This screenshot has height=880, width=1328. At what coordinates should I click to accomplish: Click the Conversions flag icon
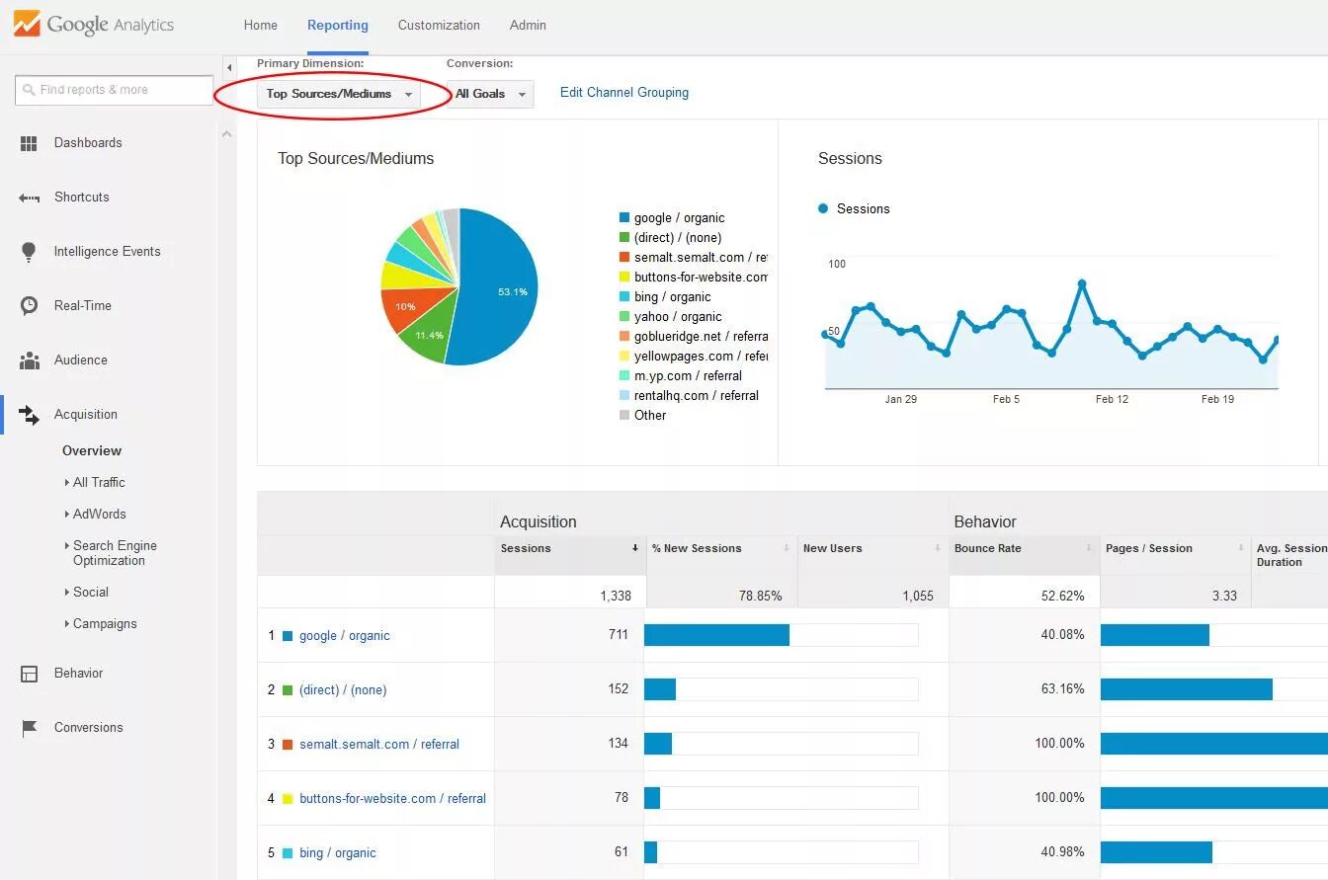click(29, 728)
